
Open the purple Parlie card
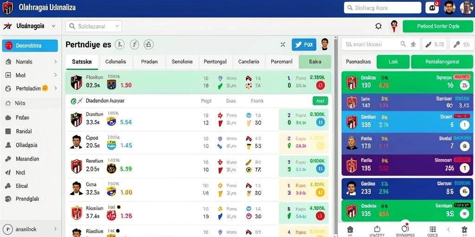[407, 165]
